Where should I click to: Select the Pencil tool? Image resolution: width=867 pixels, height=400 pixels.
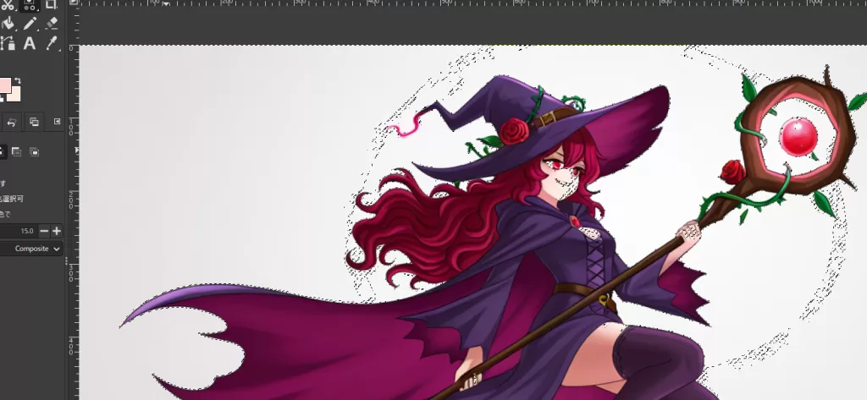(30, 24)
